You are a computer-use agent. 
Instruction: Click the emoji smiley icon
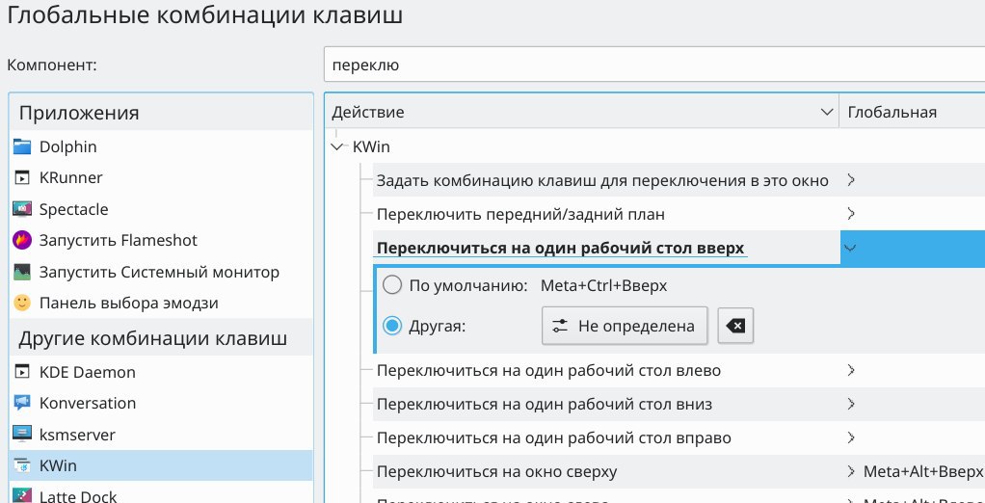[22, 304]
